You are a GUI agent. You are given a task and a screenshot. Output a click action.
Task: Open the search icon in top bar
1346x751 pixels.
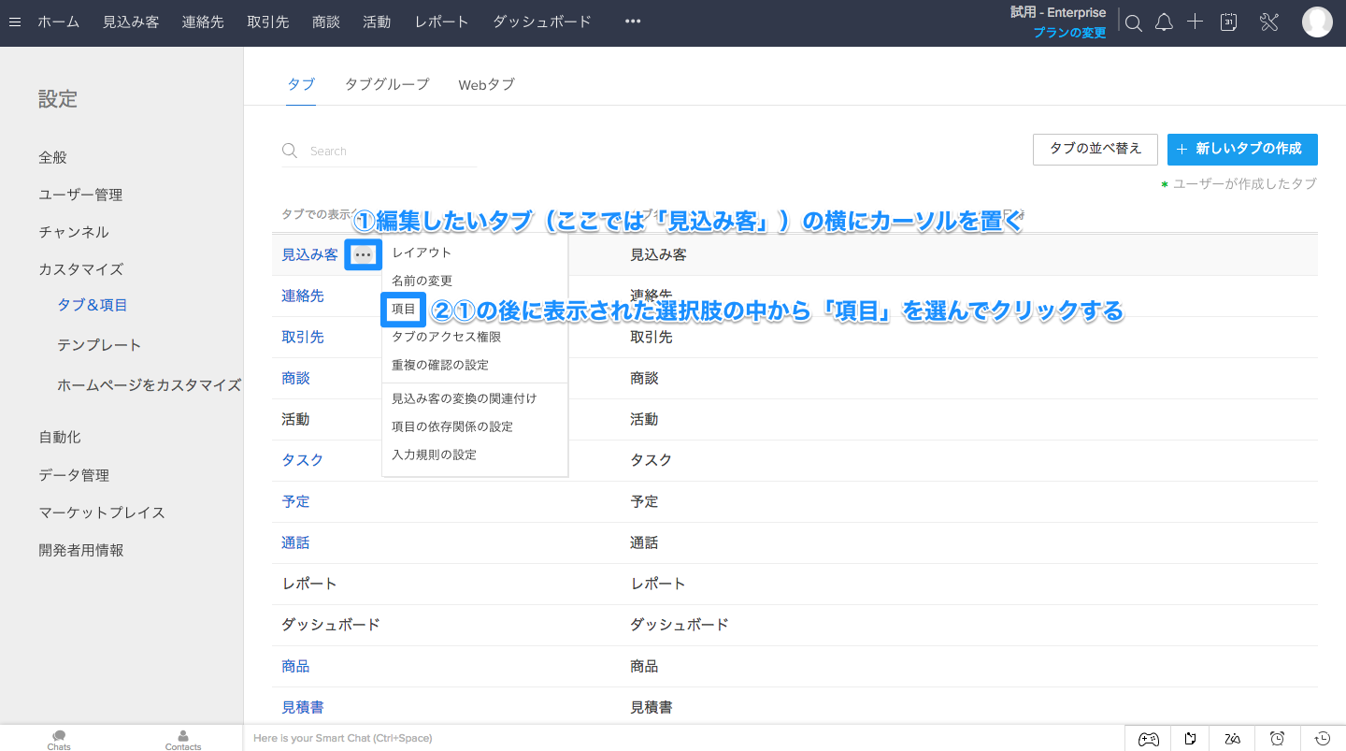pyautogui.click(x=1134, y=23)
